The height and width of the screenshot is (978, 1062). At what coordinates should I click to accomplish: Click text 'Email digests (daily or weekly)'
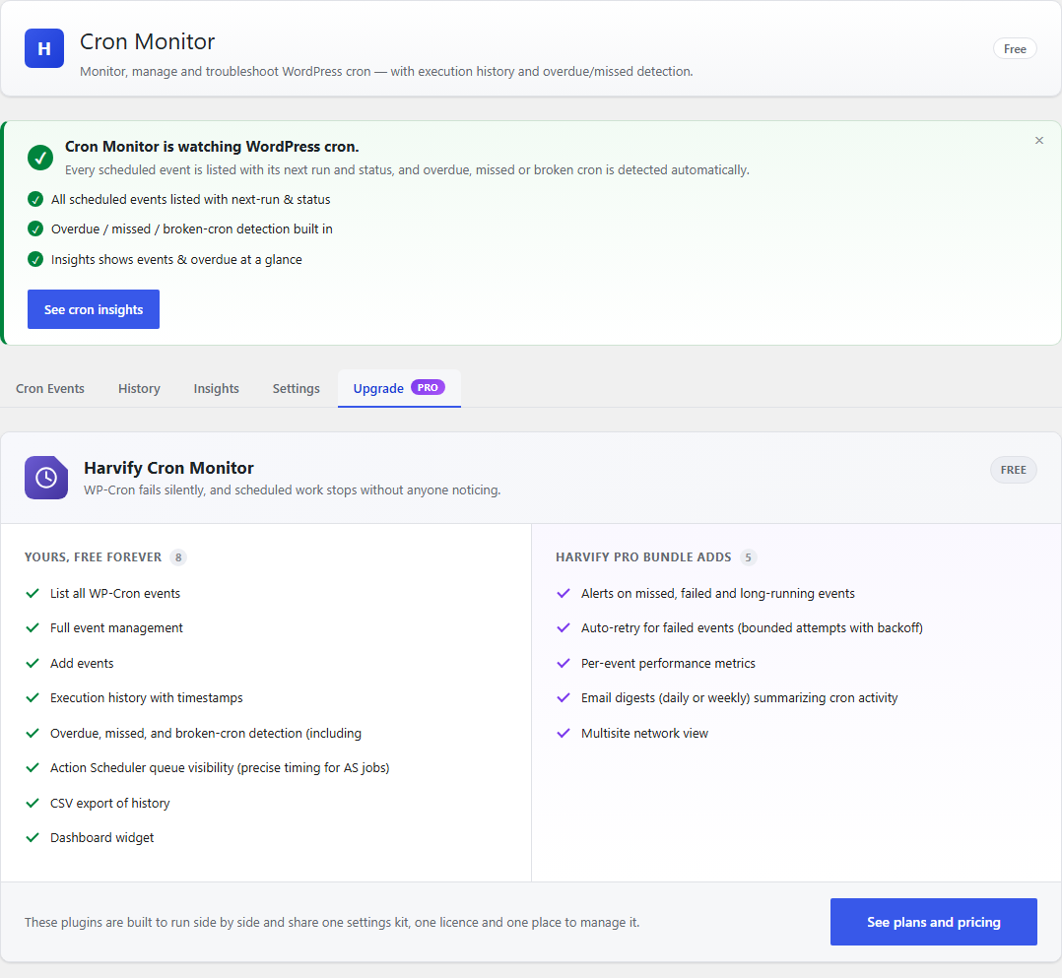click(x=666, y=697)
